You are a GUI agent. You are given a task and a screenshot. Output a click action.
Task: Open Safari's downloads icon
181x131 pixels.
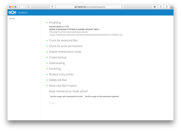click(x=155, y=7)
